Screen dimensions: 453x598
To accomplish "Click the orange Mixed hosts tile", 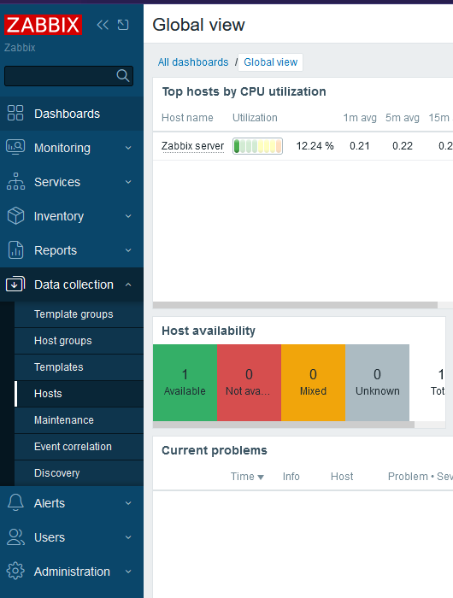I will coord(314,383).
